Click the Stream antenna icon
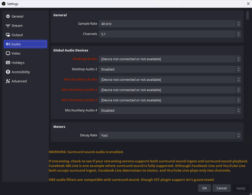Viewport: 252px width, 195px height. (8, 26)
